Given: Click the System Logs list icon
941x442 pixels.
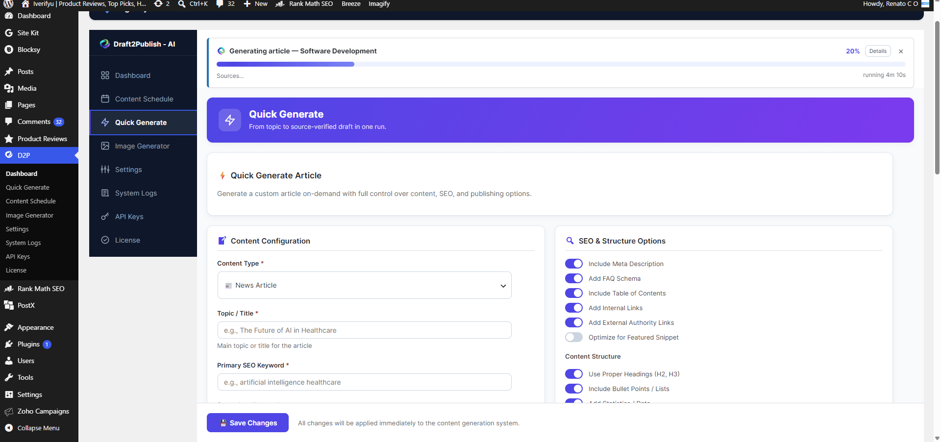Looking at the screenshot, I should point(105,193).
